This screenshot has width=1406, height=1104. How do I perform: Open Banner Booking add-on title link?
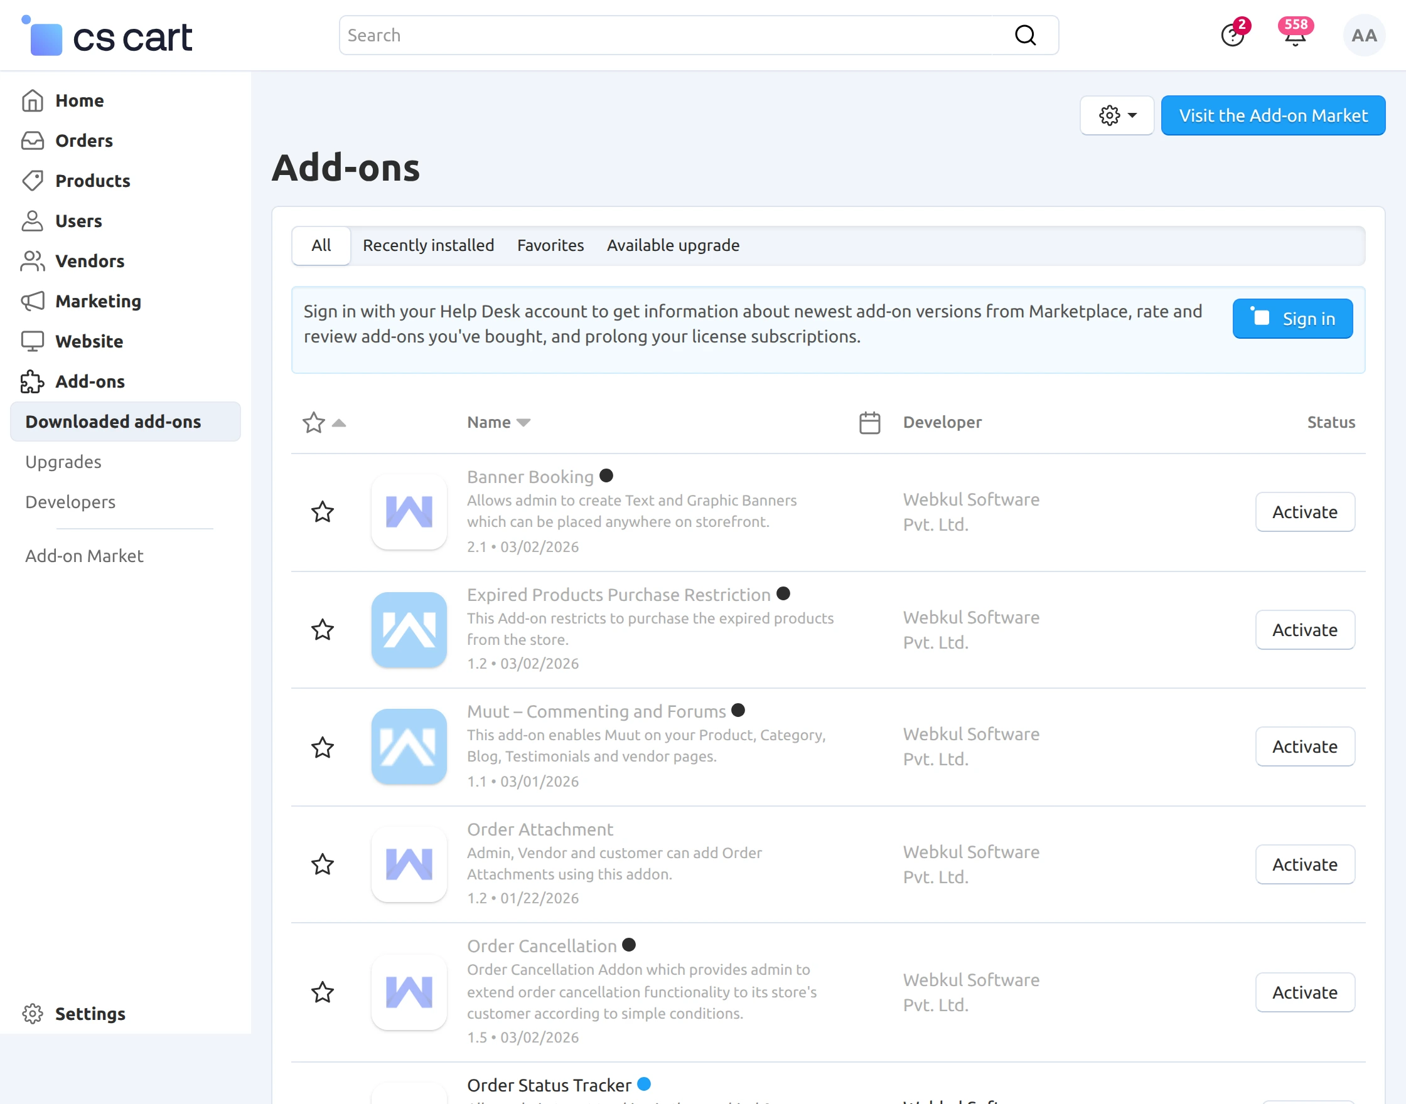[x=530, y=477]
